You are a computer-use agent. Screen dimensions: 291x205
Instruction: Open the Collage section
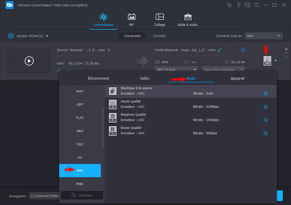[x=159, y=20]
